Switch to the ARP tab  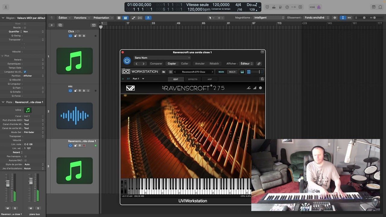tap(210, 79)
